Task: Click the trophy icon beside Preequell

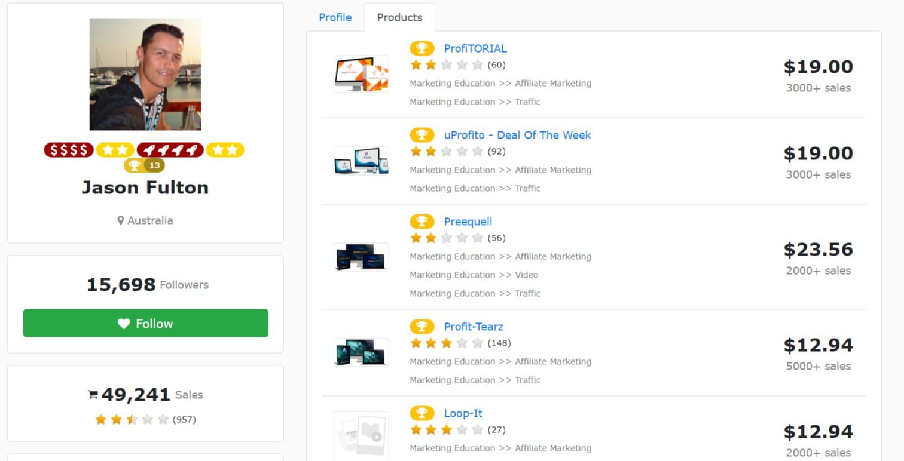Action: 422,222
